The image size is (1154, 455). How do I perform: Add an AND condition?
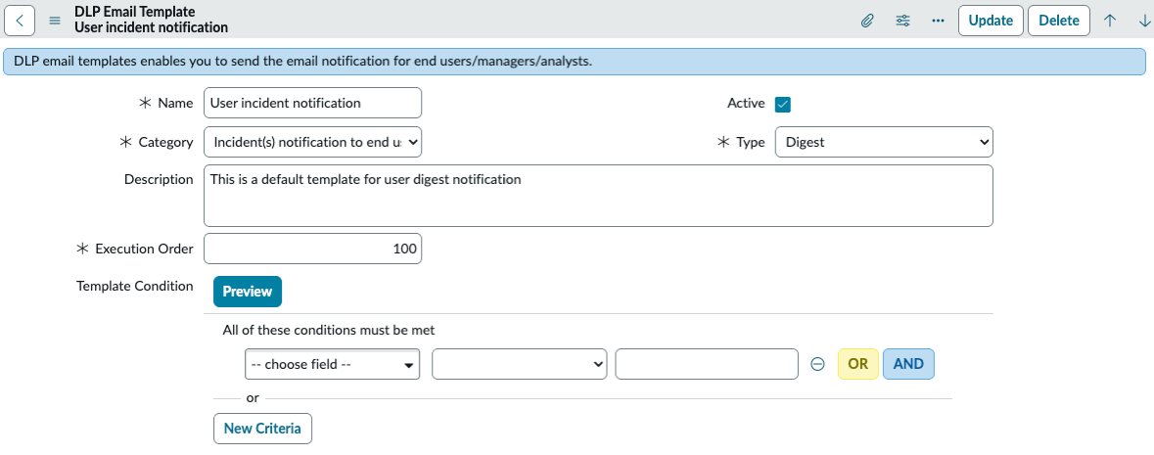tap(908, 364)
